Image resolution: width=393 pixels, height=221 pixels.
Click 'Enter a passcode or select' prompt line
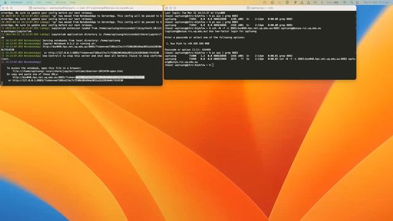[x=204, y=37]
